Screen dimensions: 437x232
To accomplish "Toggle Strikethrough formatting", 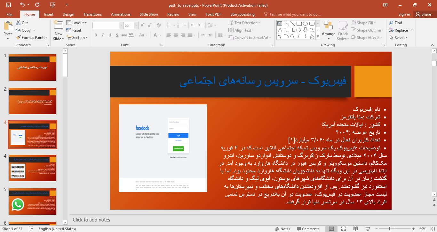I will 124,35.
